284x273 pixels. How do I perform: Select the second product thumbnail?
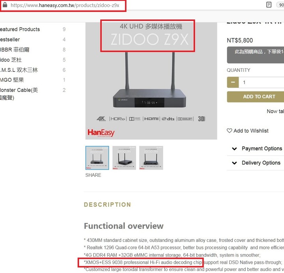[124, 158]
